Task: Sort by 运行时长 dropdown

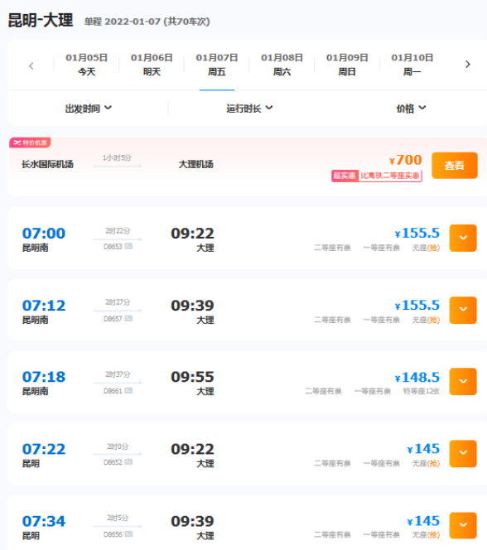Action: coord(249,109)
